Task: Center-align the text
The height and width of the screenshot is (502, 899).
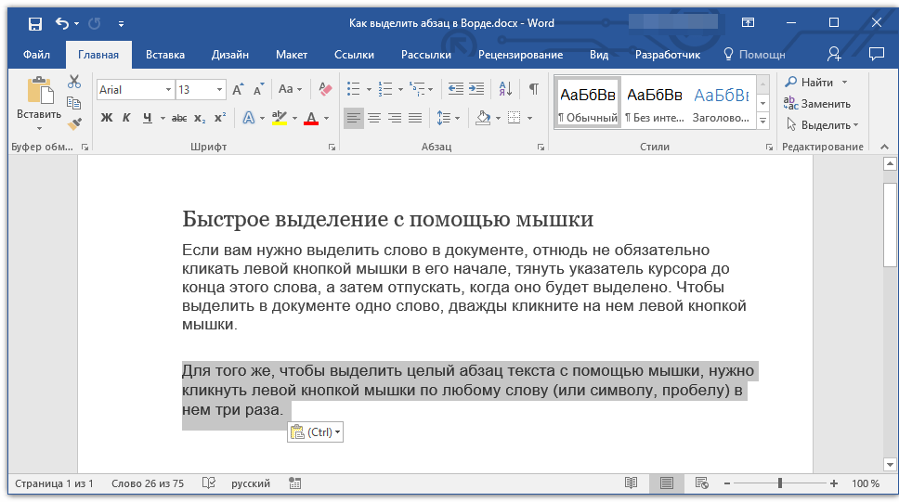Action: point(374,118)
